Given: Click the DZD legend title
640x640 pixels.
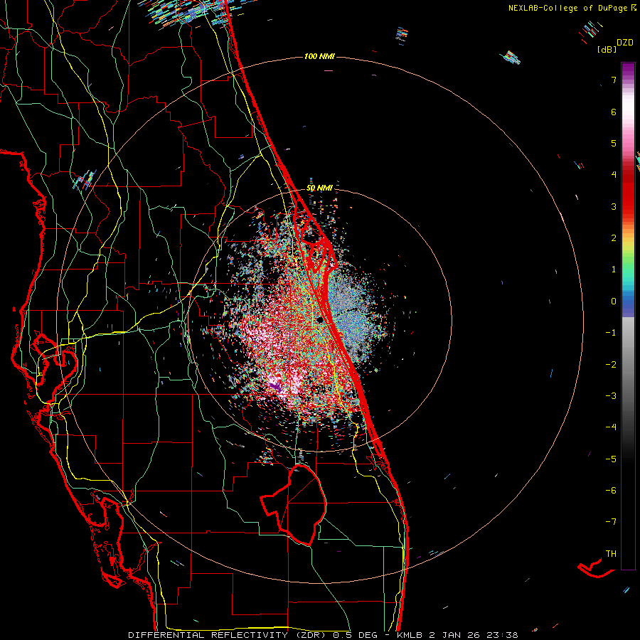Looking at the screenshot, I should coord(625,43).
